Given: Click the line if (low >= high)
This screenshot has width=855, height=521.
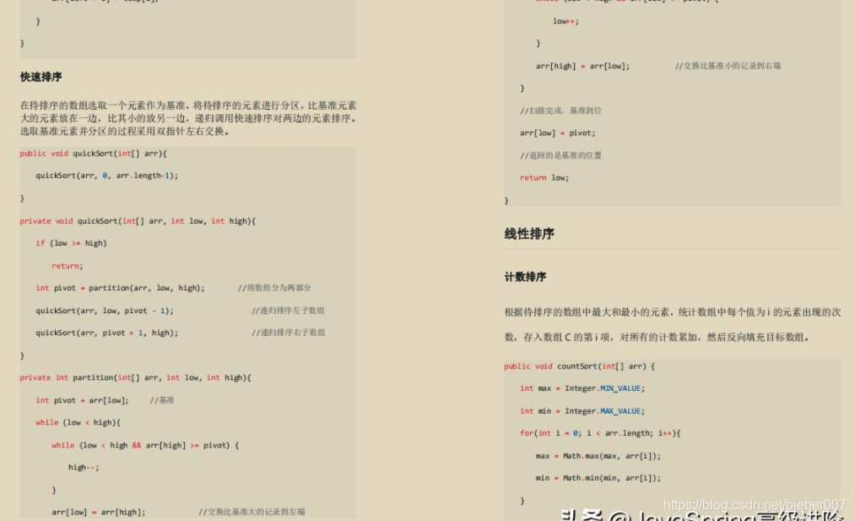Looking at the screenshot, I should (x=72, y=243).
